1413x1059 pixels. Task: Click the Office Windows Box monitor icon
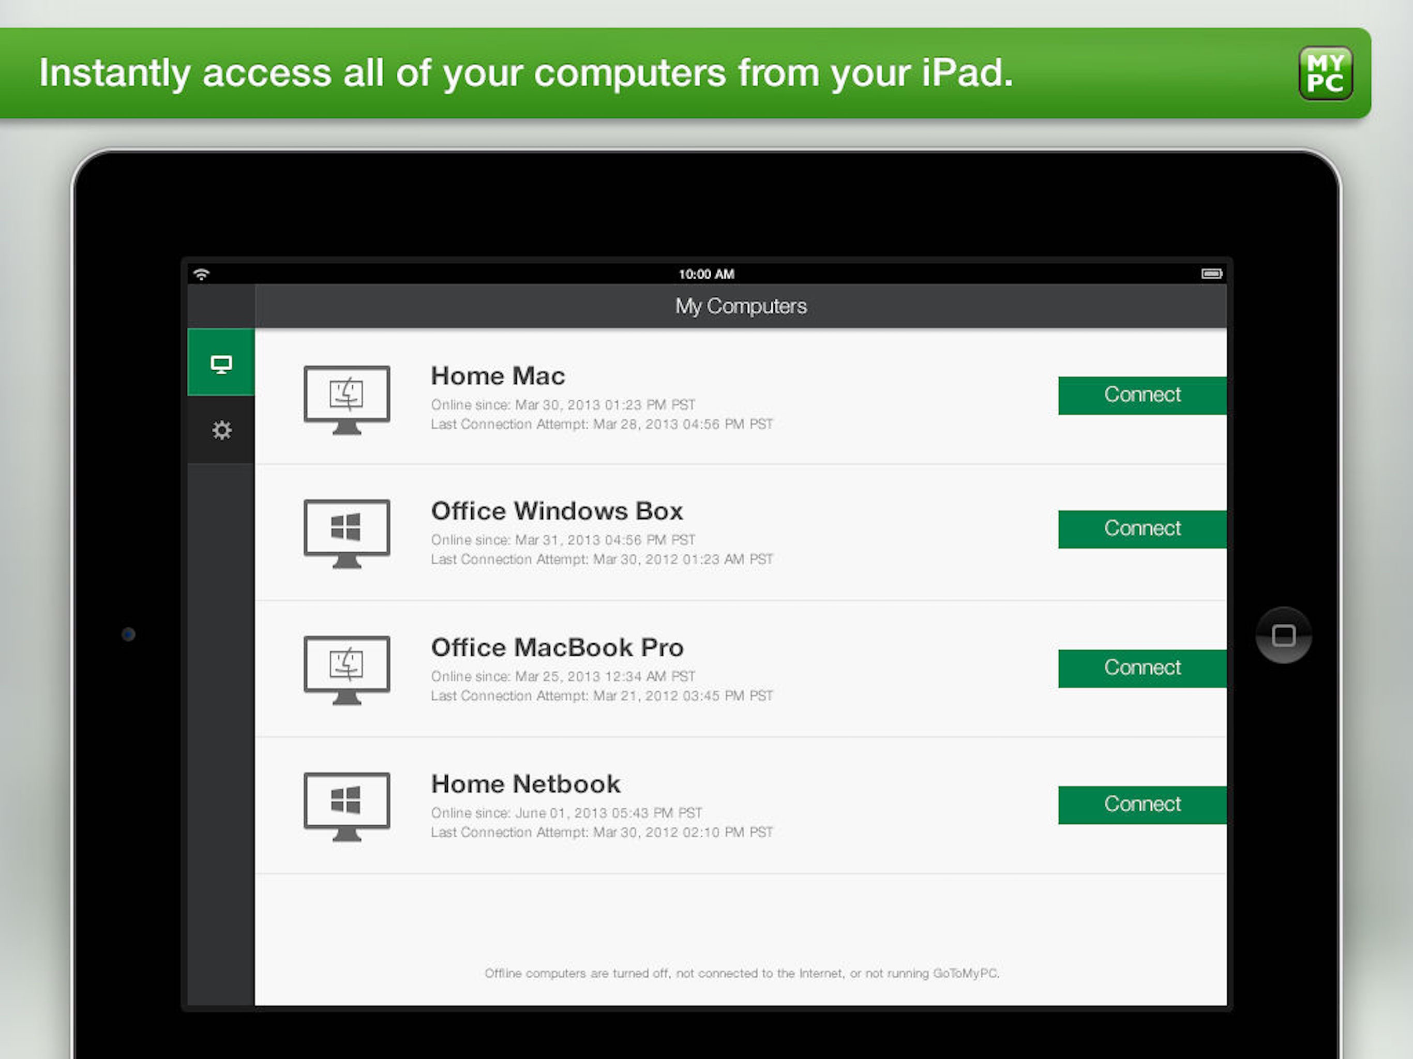[346, 533]
